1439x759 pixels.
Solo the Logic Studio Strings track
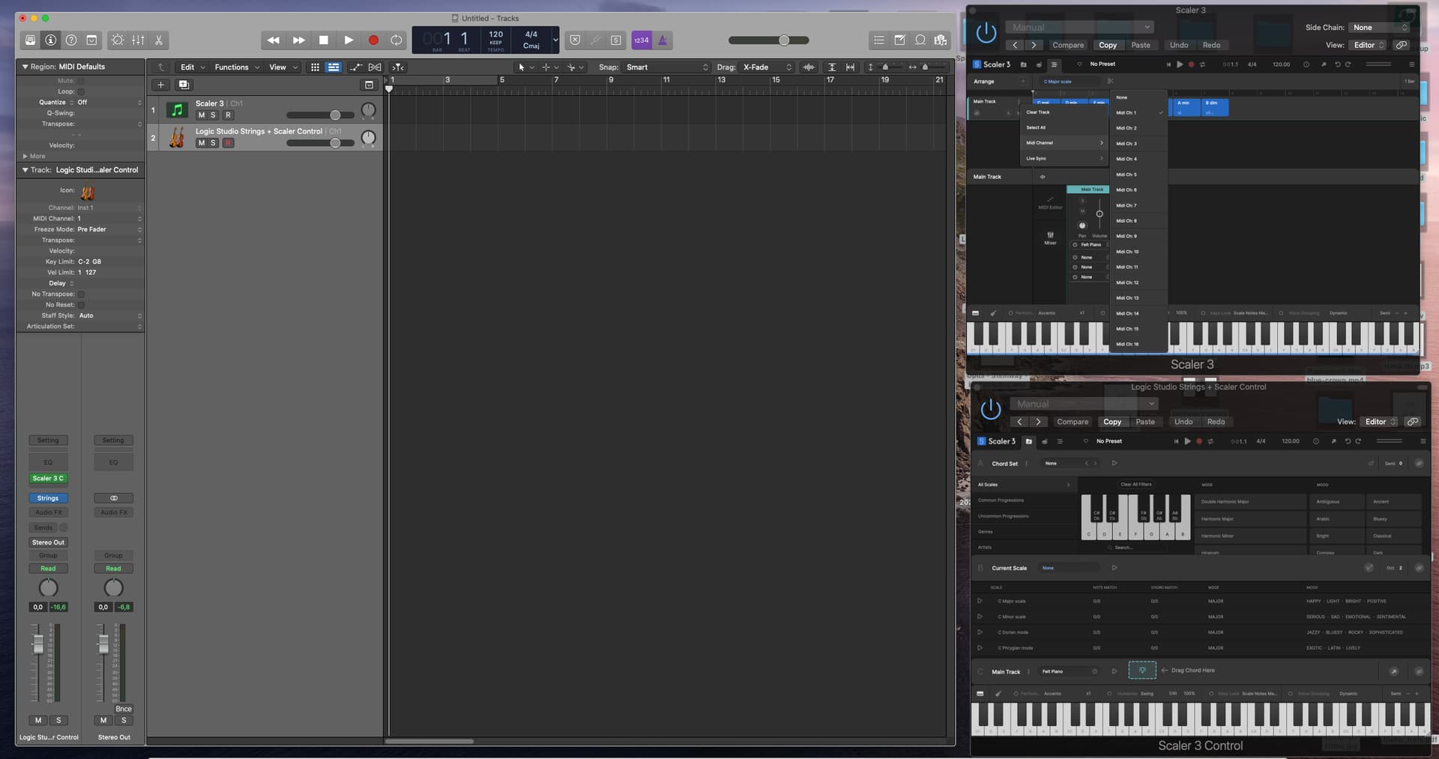click(213, 143)
